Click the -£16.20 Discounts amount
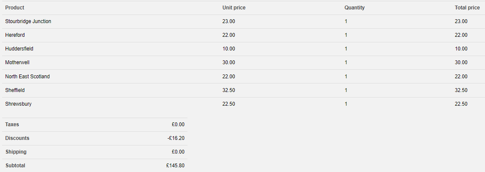 (x=176, y=138)
